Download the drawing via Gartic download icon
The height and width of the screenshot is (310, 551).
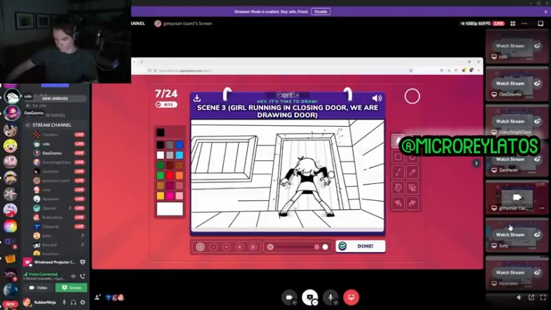[197, 98]
